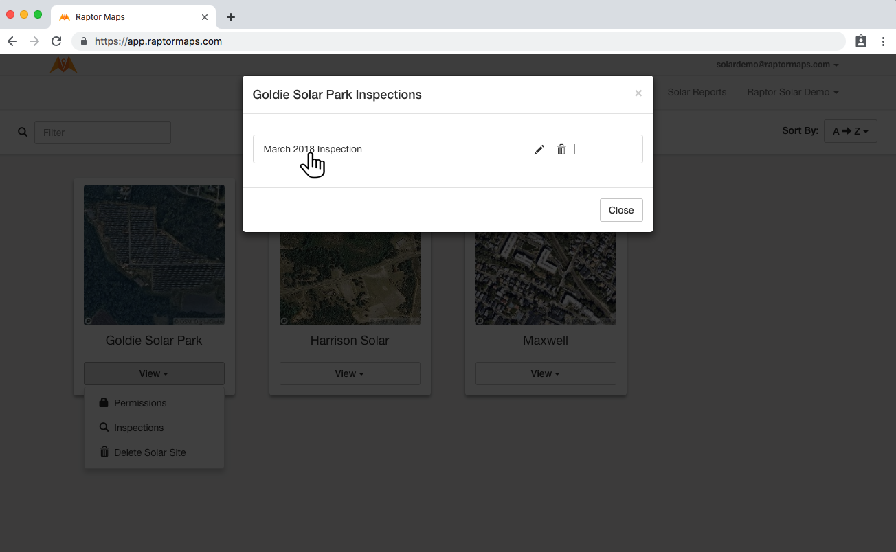
Task: Click the Raptor Maps logo
Action: [x=63, y=65]
